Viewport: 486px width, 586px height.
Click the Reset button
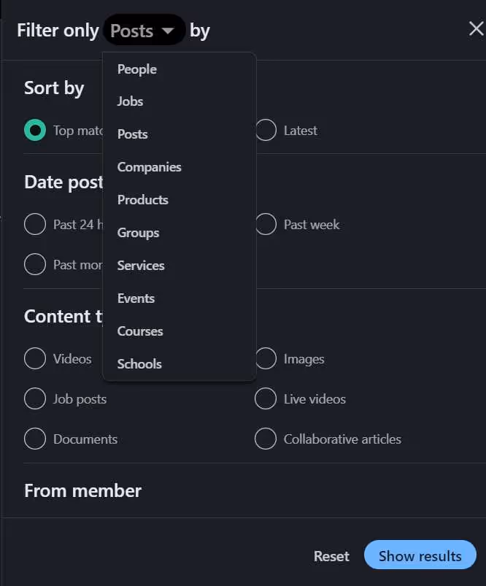pos(331,556)
